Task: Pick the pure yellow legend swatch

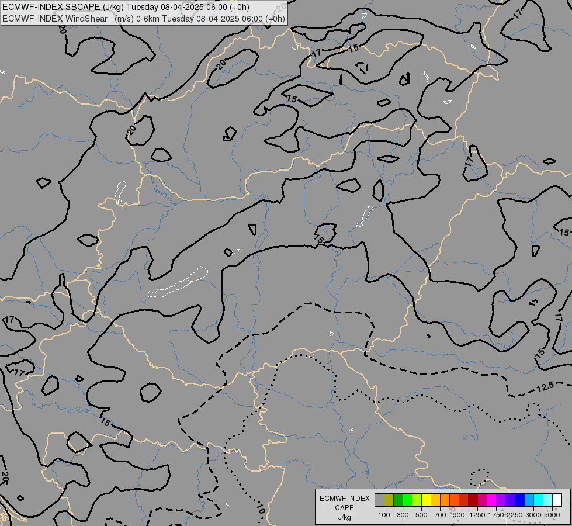Action: 426,500
